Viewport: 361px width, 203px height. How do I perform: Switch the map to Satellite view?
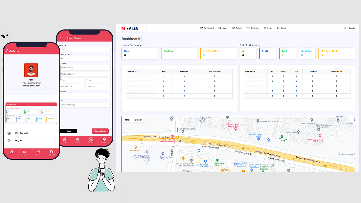click(x=138, y=120)
